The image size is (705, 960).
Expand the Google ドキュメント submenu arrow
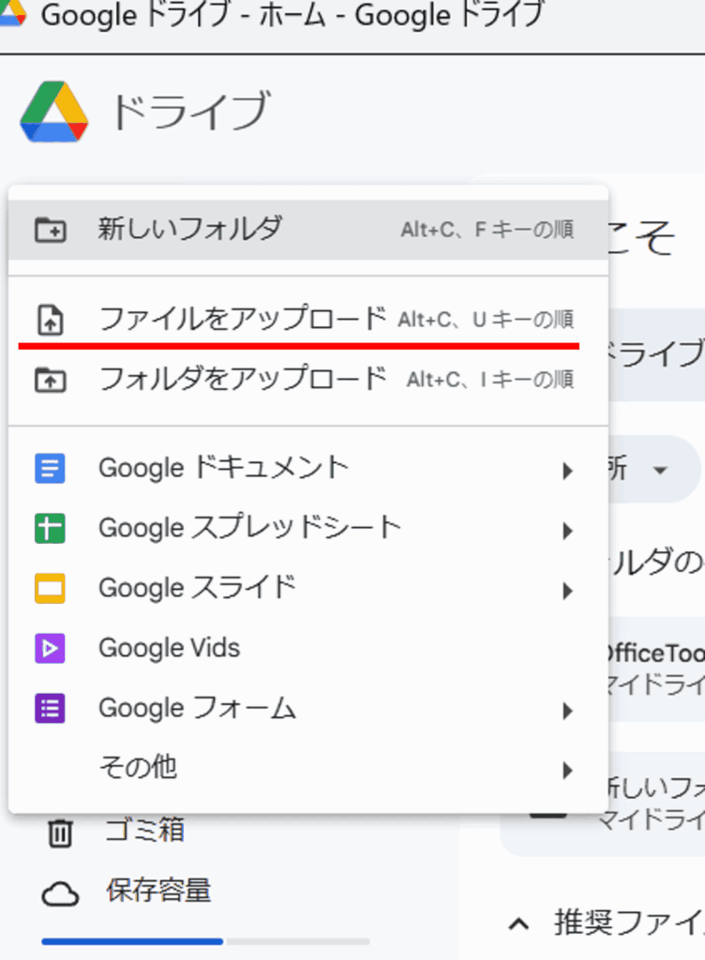[x=566, y=470]
